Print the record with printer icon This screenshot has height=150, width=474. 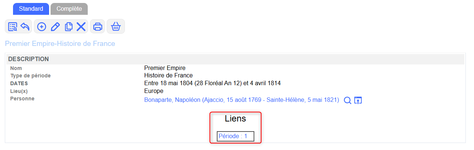98,27
